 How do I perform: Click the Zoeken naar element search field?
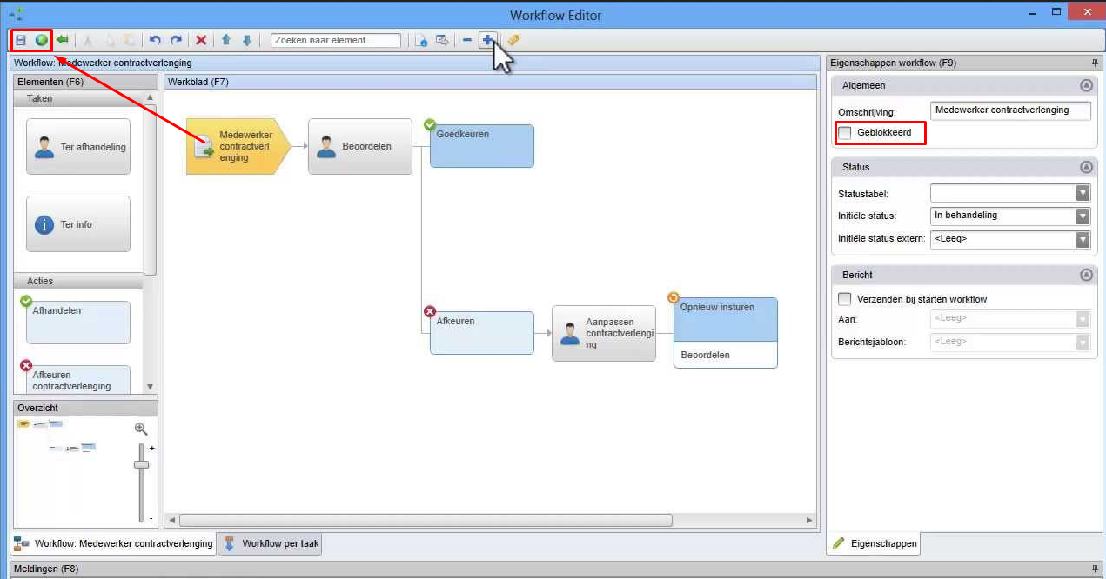[336, 40]
